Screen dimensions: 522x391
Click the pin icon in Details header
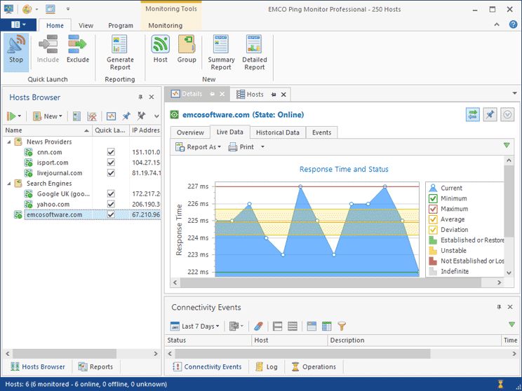pos(490,115)
